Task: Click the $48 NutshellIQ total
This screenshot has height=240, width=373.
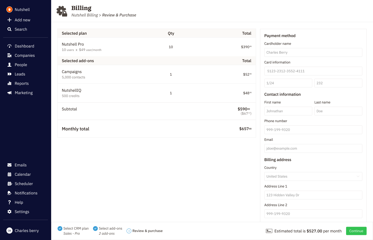Action: click(247, 93)
